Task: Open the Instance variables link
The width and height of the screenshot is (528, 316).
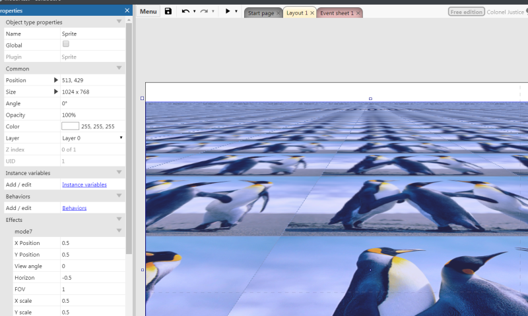Action: (84, 185)
